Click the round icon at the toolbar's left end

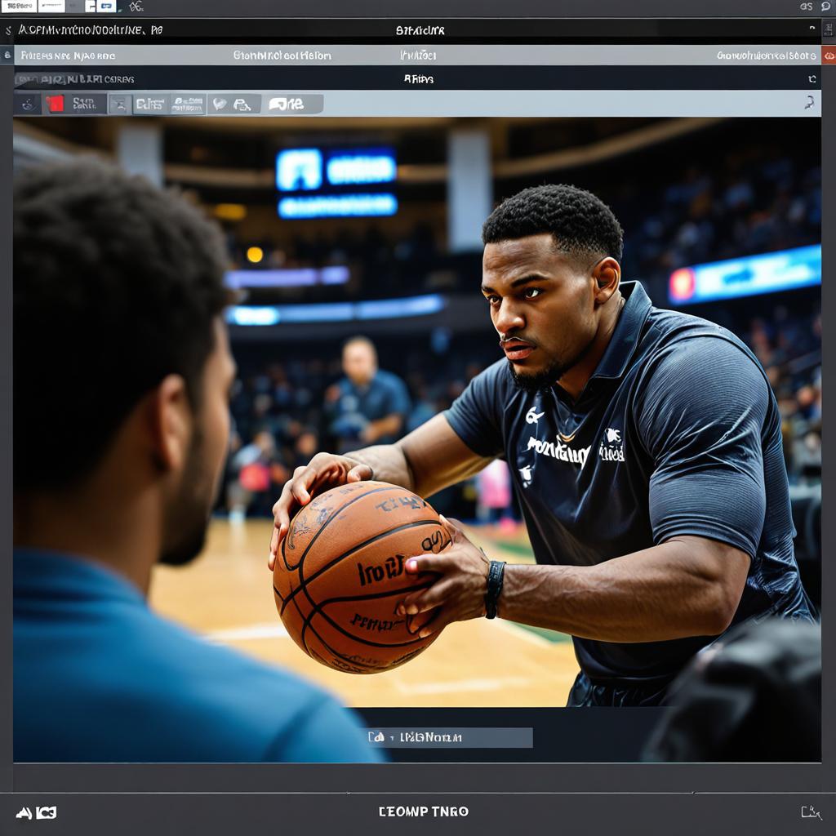29,104
